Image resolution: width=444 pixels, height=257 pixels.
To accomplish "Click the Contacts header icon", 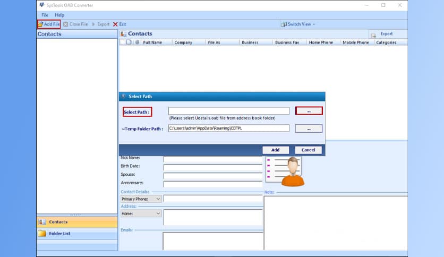I will tap(123, 33).
